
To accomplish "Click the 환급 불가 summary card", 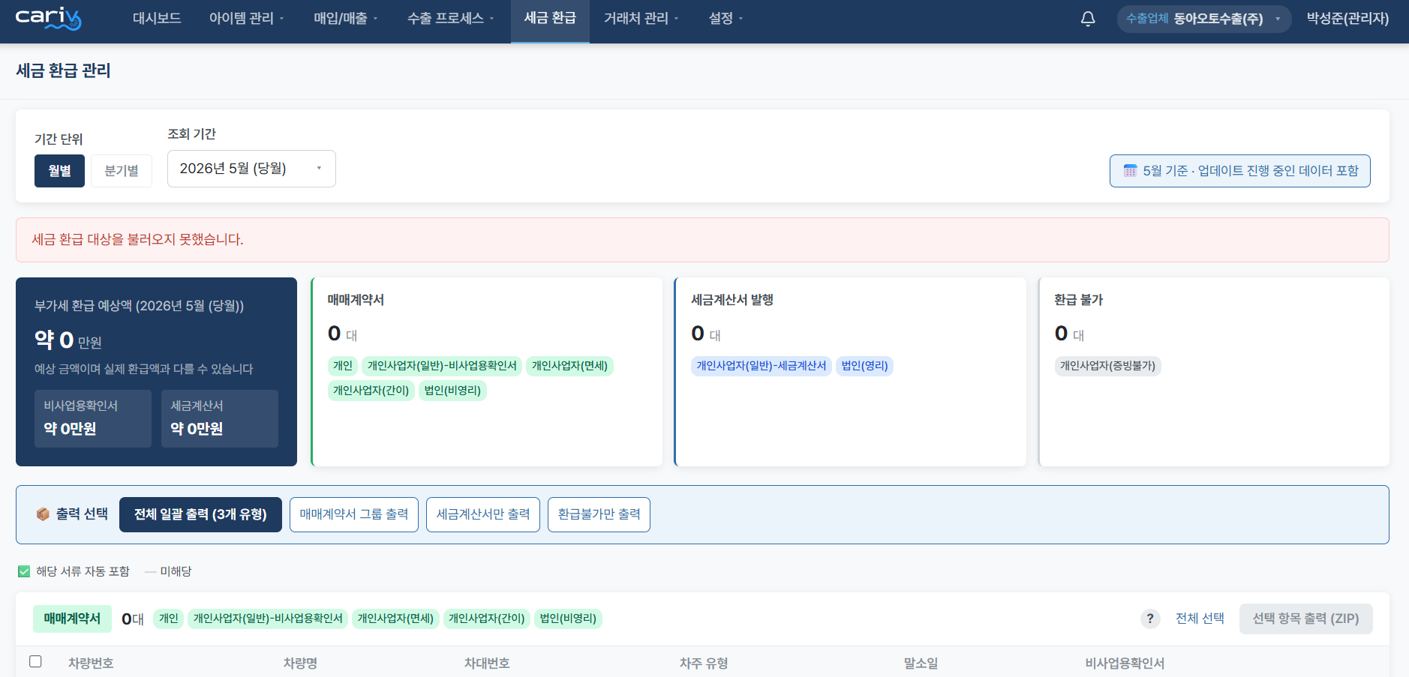I will pyautogui.click(x=1214, y=372).
